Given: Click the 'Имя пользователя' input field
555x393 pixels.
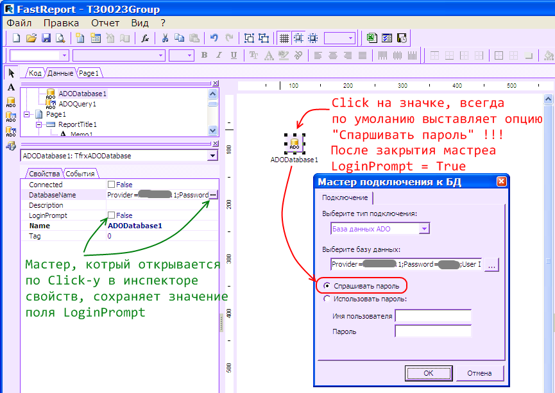Looking at the screenshot, I should (433, 315).
